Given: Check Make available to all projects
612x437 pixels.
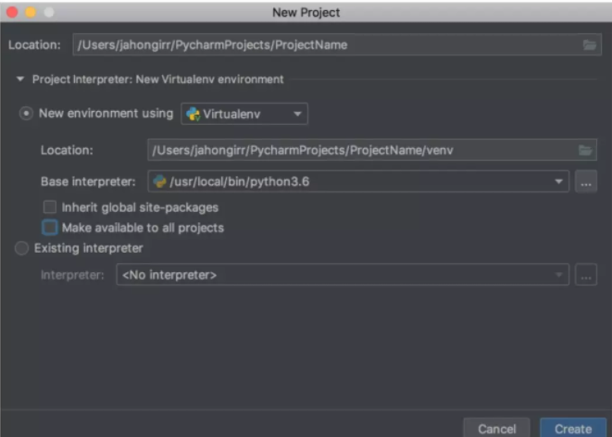Looking at the screenshot, I should [50, 228].
